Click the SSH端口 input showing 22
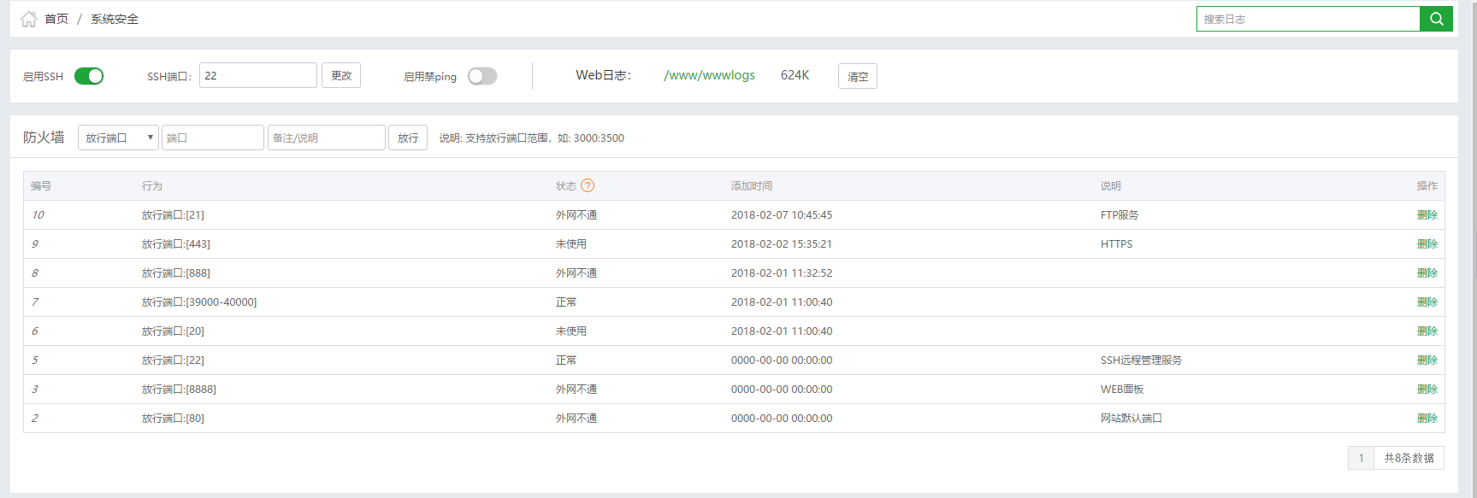The image size is (1477, 498). coord(258,75)
